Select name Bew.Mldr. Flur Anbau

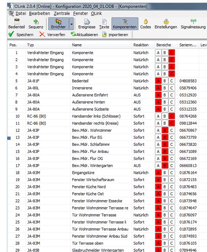point(90,152)
